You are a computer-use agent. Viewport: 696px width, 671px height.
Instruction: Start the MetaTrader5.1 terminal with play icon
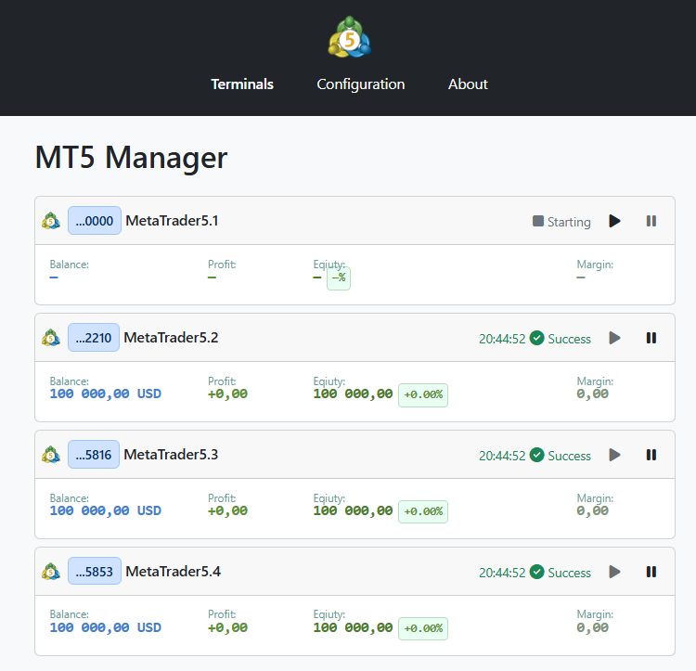pos(614,221)
